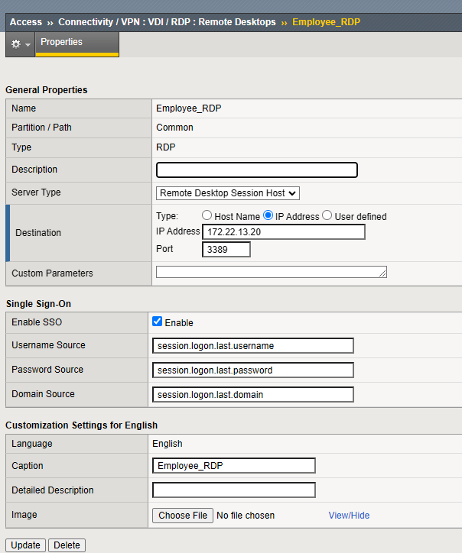Click the Port number field
Viewport: 462px width, 553px height.
click(x=226, y=249)
